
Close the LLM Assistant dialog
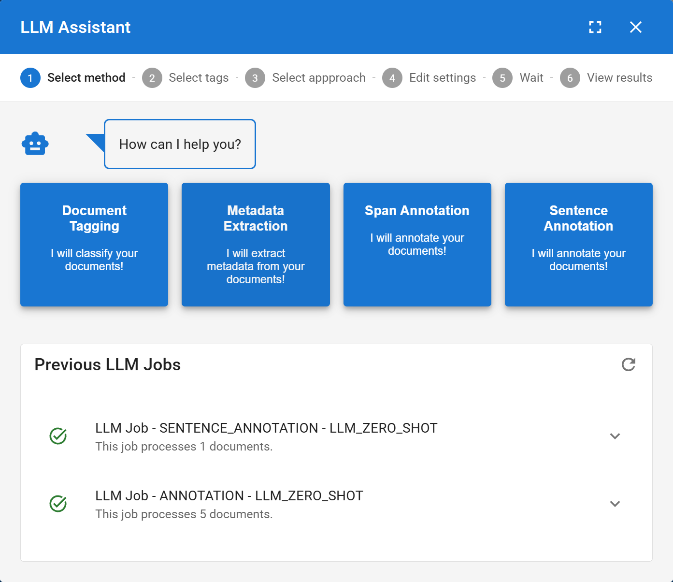[x=636, y=27]
